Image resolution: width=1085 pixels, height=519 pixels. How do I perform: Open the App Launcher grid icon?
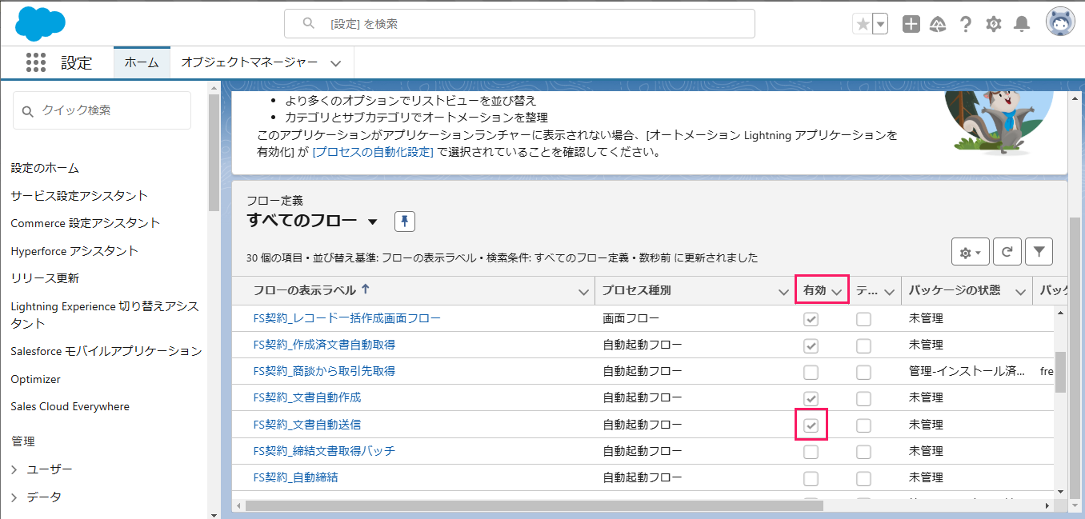(x=35, y=63)
